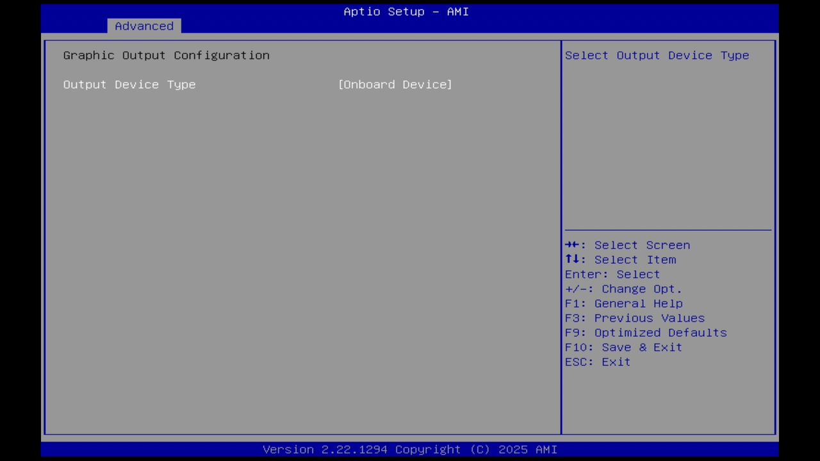Select the Save & Exit (F10) help entry
The image size is (820, 461).
pyautogui.click(x=623, y=347)
